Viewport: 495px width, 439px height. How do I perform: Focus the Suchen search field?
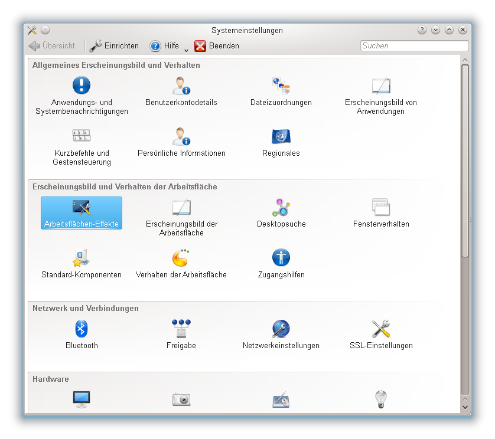[x=414, y=46]
